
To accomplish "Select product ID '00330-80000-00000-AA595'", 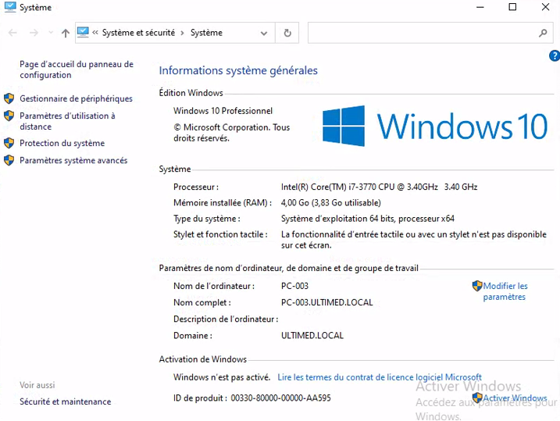I will [280, 398].
